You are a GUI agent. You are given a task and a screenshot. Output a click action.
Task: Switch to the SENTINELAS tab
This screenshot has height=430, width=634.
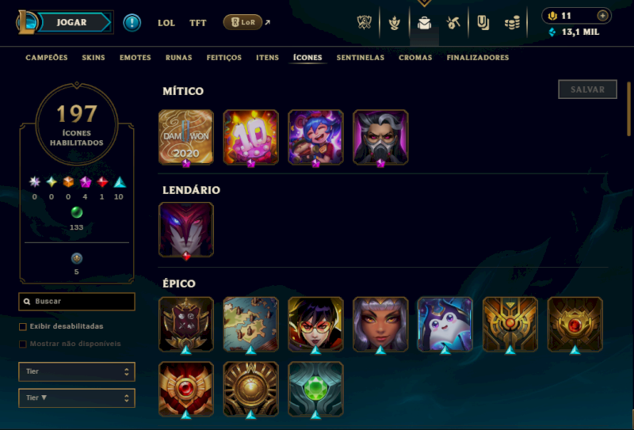[x=361, y=57]
